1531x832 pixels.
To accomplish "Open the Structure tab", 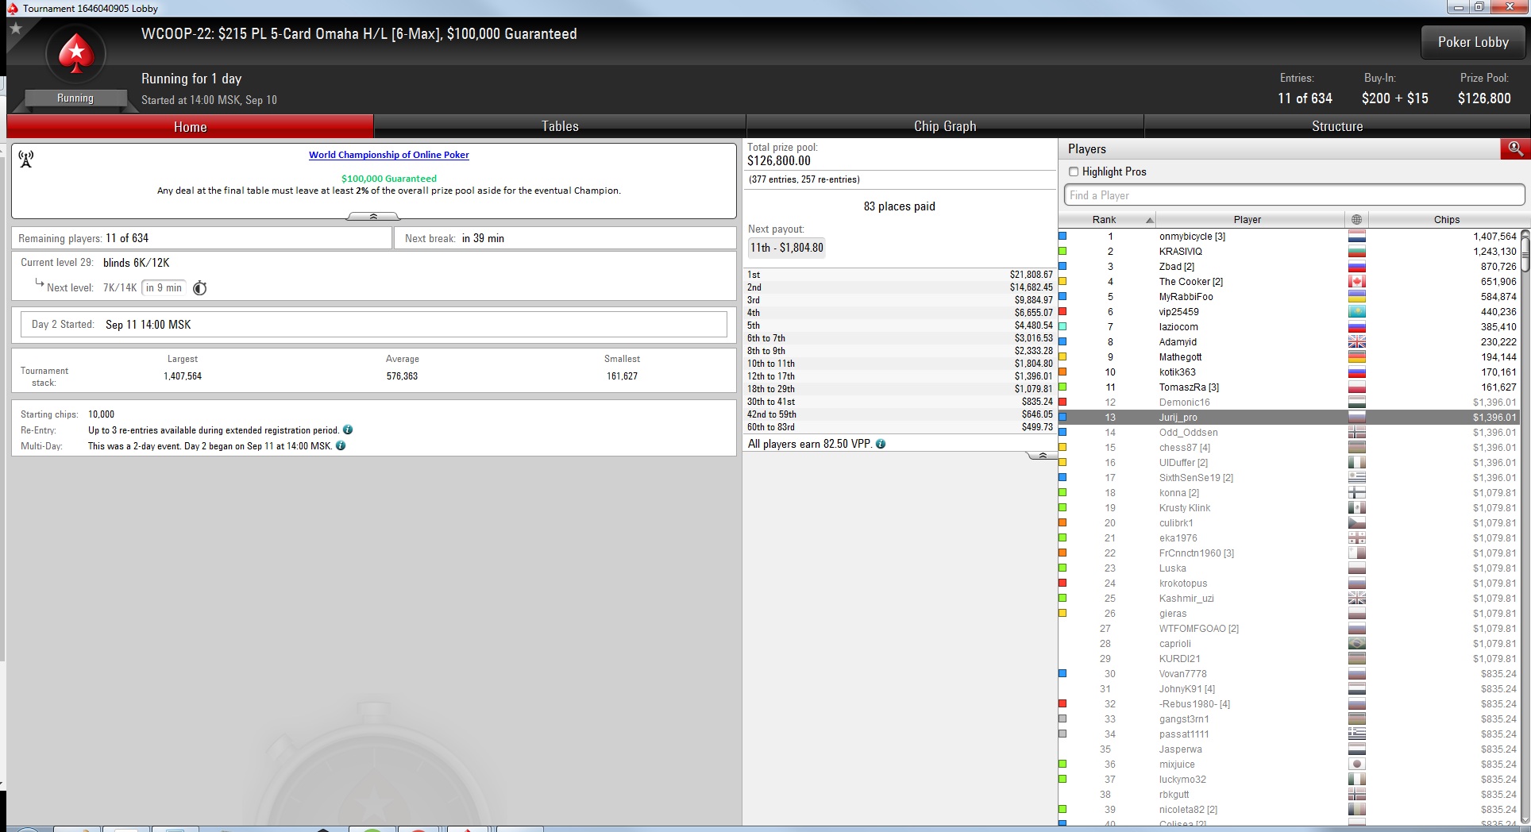I will [1337, 126].
